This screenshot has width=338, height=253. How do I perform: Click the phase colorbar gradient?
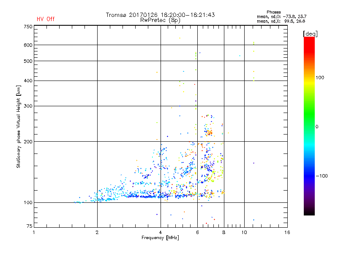click(309, 126)
